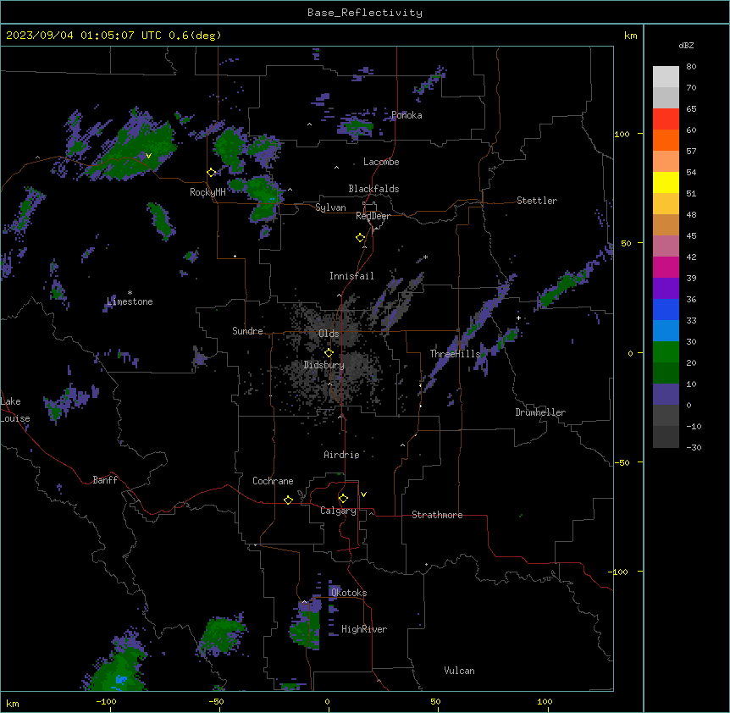Viewport: 730px width, 713px height.
Task: Click the km unit label at bottom left
Action: point(12,703)
